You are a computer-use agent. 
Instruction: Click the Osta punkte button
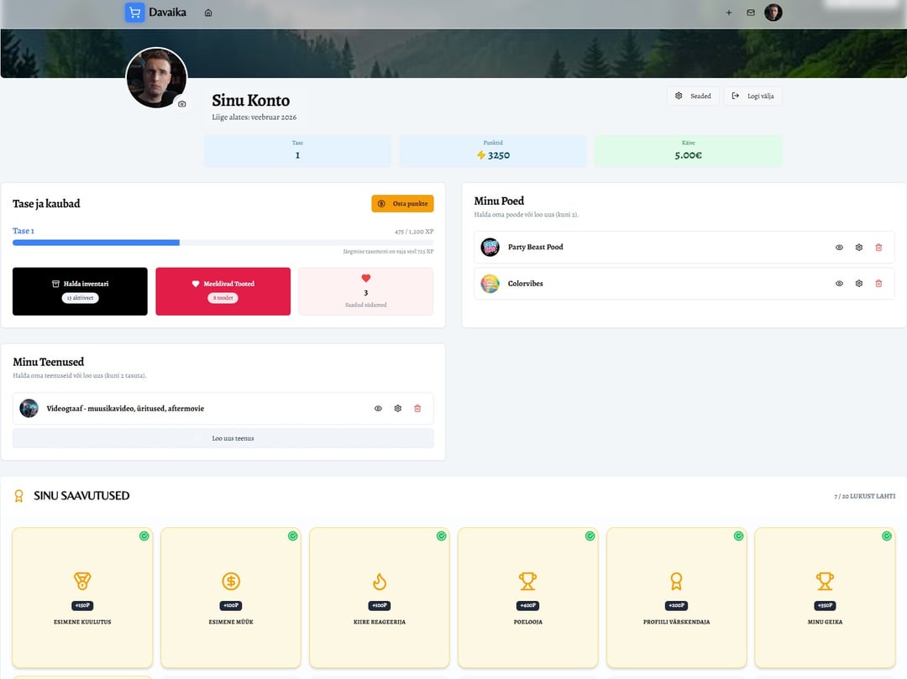402,204
